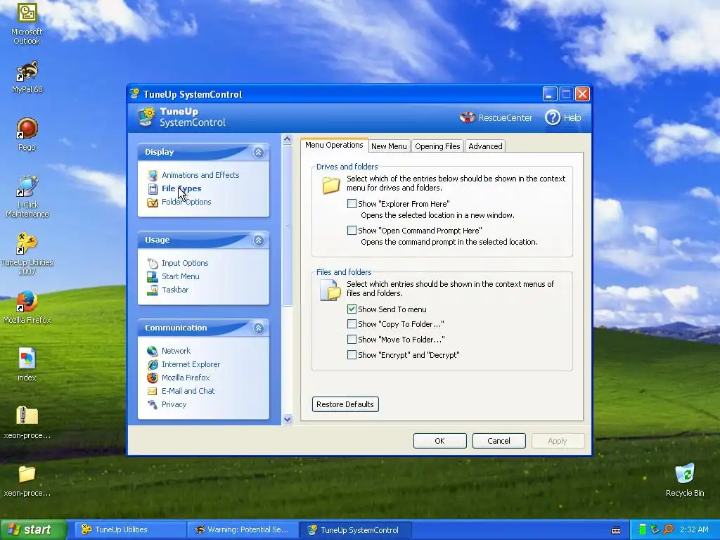Click the sidebar scrollbar up arrow

click(x=288, y=139)
